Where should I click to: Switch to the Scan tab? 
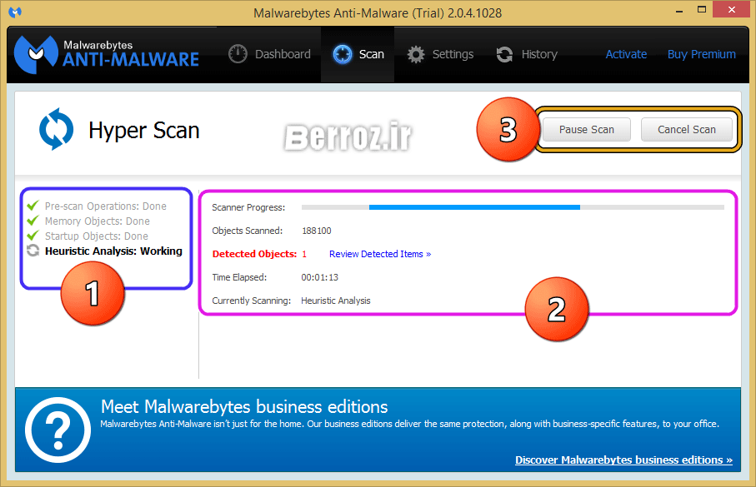tap(358, 54)
